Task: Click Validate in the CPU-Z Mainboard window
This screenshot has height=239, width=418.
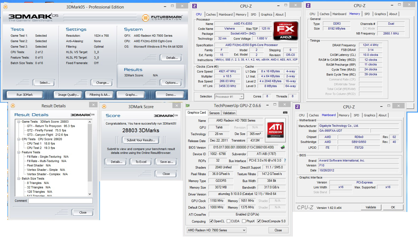Action: (371, 207)
